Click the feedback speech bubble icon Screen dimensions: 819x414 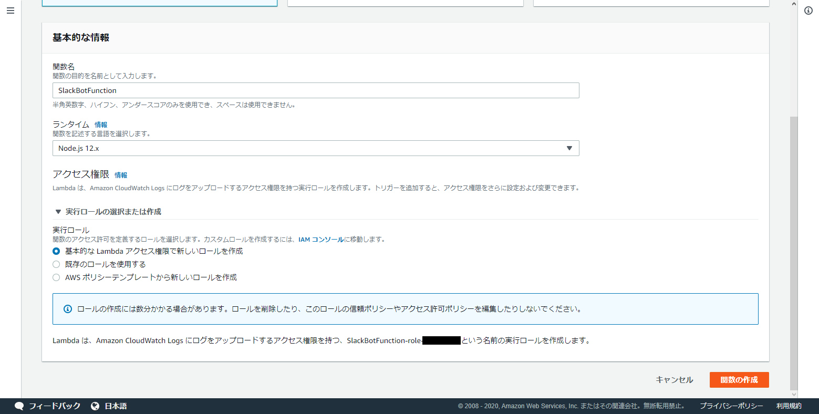(19, 406)
